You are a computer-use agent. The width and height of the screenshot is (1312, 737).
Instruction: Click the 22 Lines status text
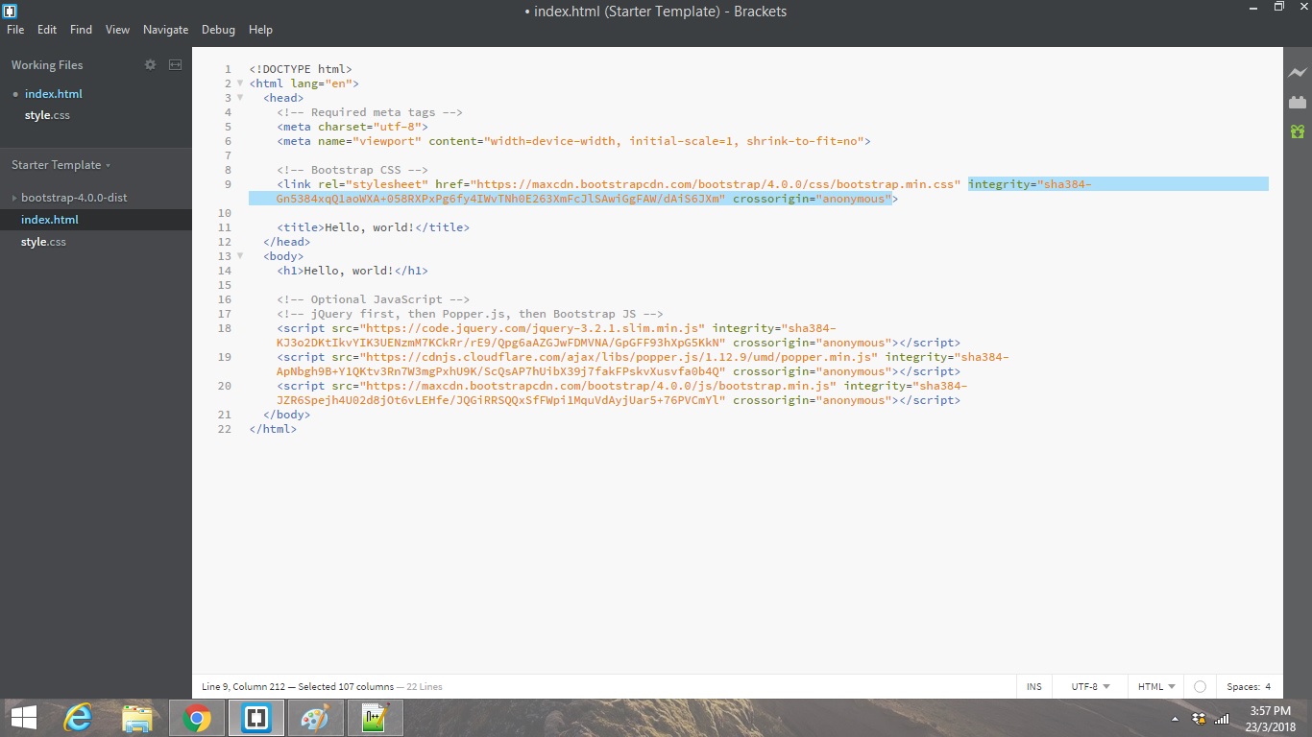[x=425, y=687]
